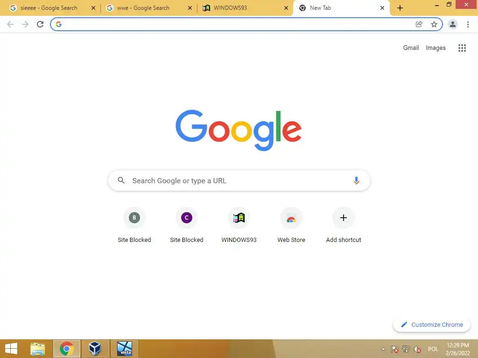This screenshot has width=478, height=358.
Task: Open the first Site Blocked shortcut (B)
Action: pos(134,225)
